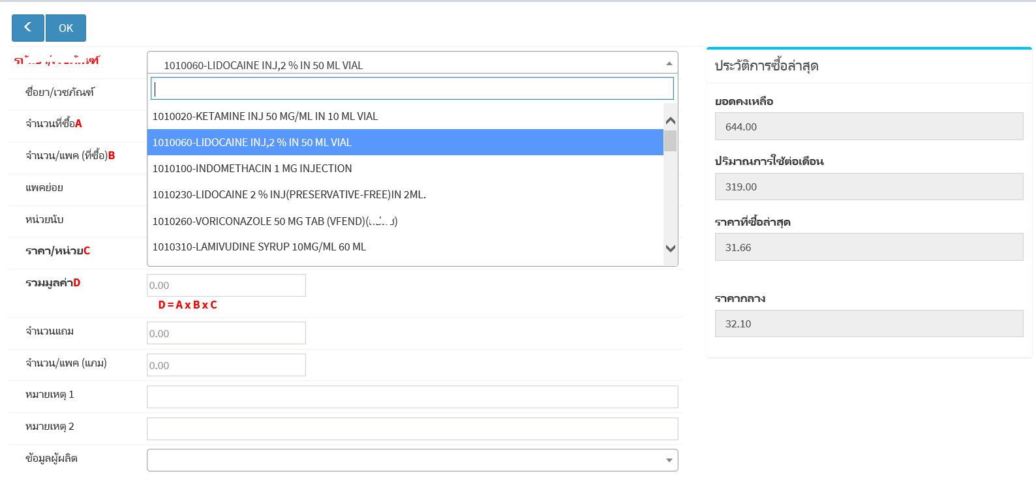Click the Remark 2 text field

412,429
